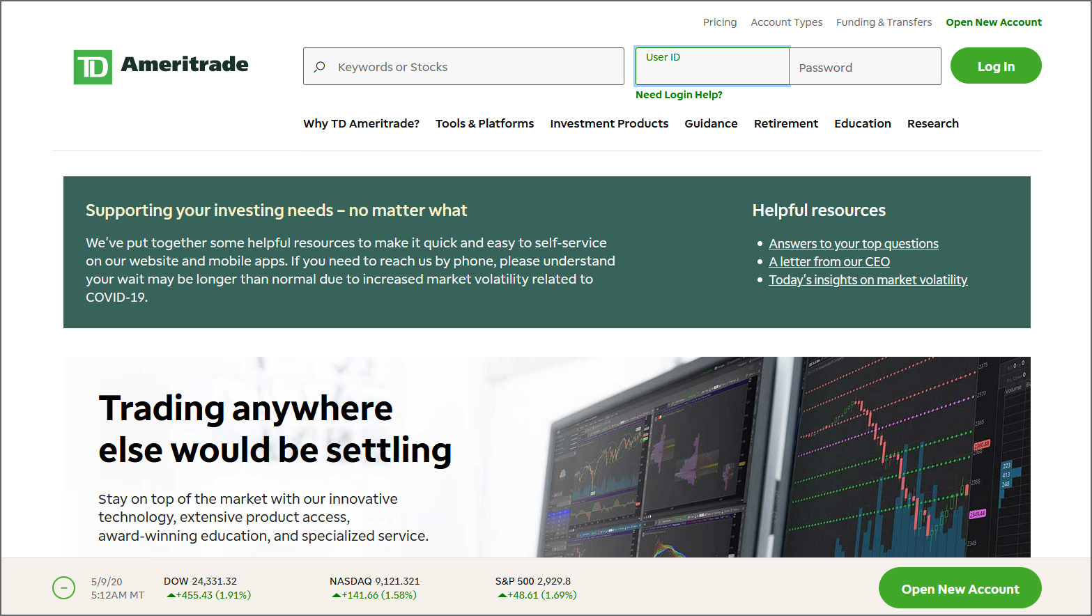Open Tools & Platforms menu
Image resolution: width=1092 pixels, height=616 pixels.
coord(484,123)
